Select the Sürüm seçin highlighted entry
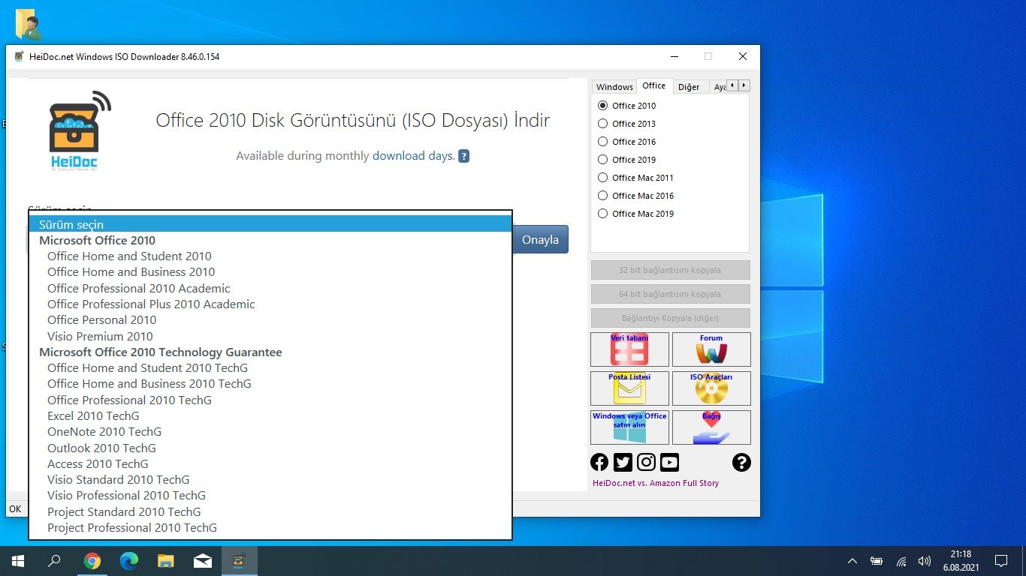Viewport: 1026px width, 576px height. tap(270, 224)
